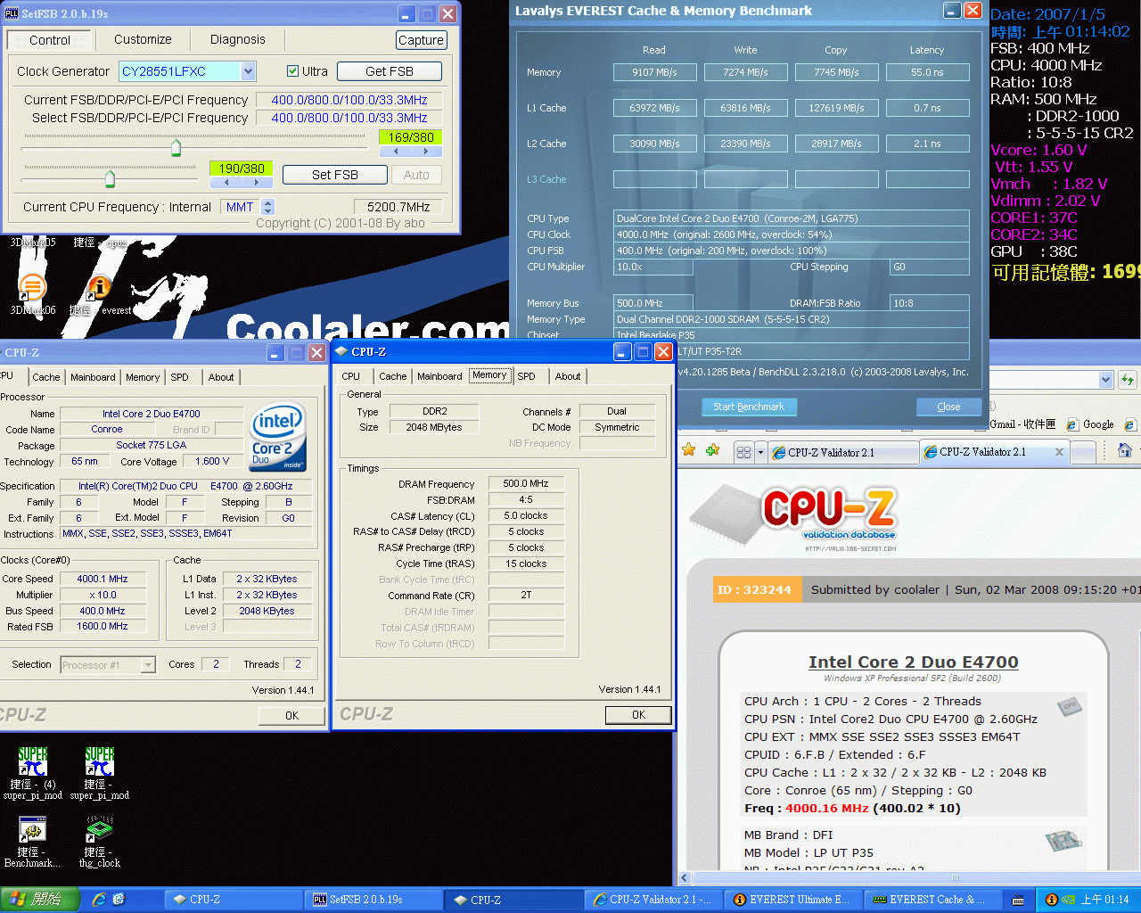Click the Memory Read 9107 MB/s cell

coord(654,72)
